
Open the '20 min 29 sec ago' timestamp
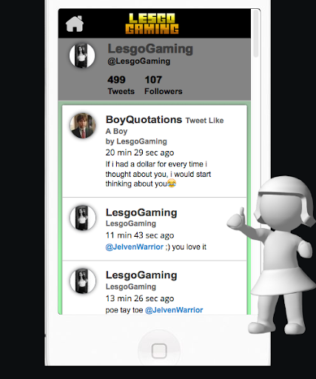click(x=140, y=152)
